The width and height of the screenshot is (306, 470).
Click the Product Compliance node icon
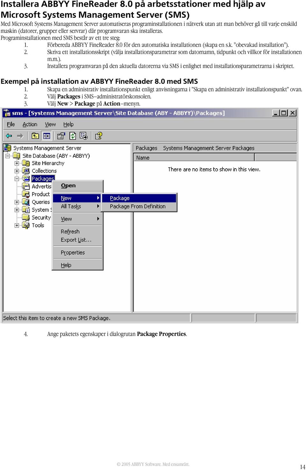pos(26,194)
